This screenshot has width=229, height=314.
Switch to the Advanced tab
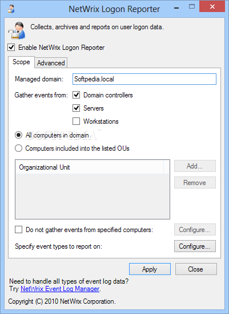[x=51, y=63]
